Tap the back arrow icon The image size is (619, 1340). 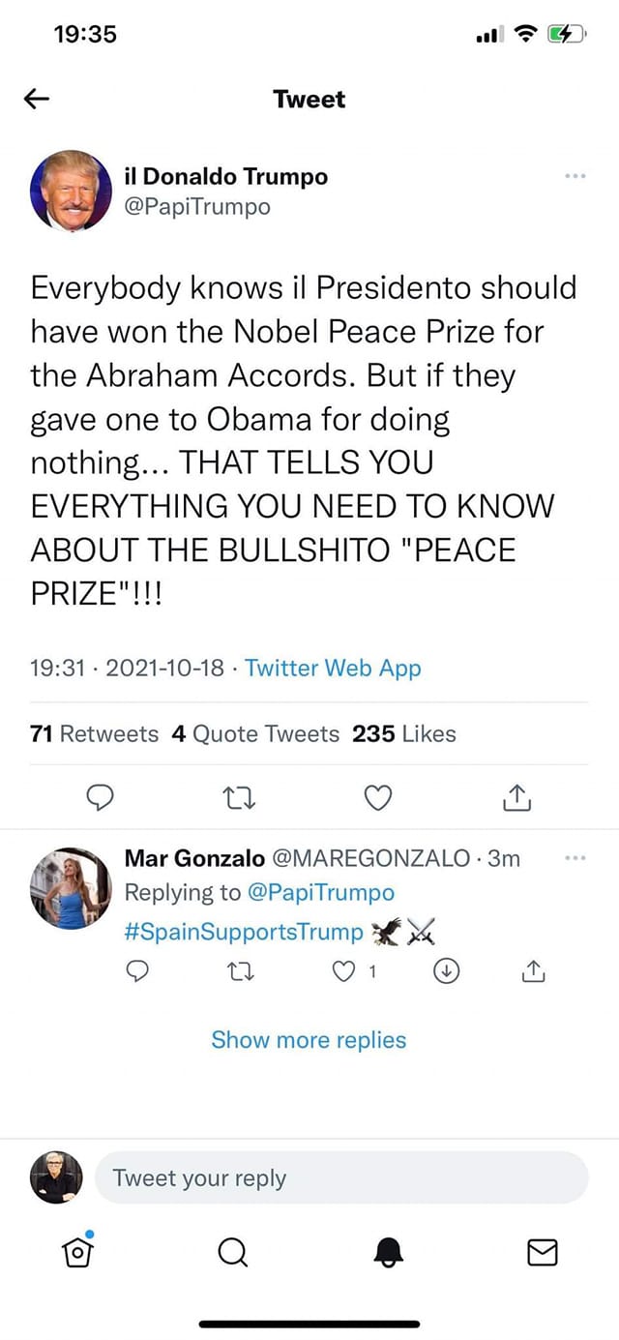pos(37,99)
